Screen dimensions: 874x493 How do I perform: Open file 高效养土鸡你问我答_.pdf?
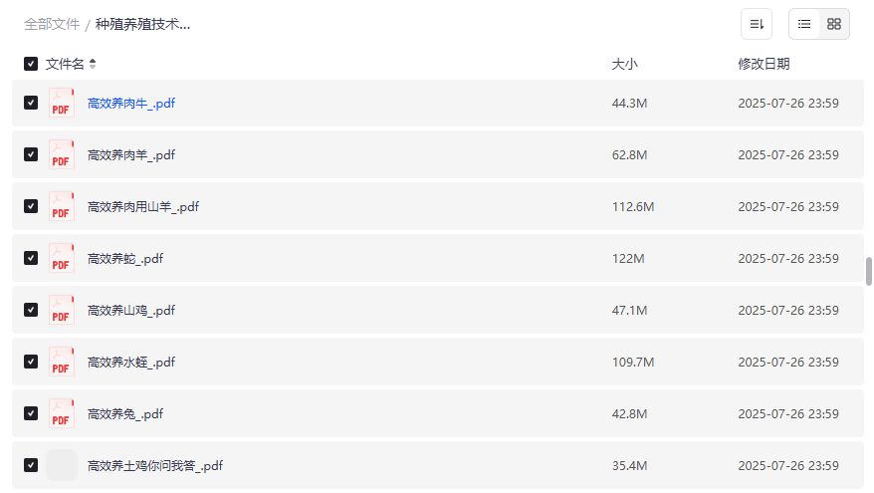pos(155,465)
